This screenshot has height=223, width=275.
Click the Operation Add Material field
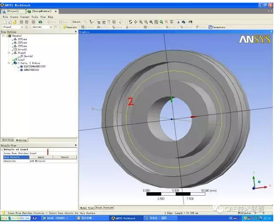(53, 161)
